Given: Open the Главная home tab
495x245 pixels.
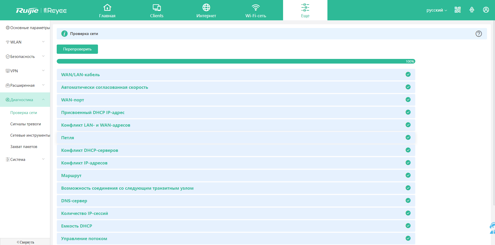Looking at the screenshot, I should [107, 10].
